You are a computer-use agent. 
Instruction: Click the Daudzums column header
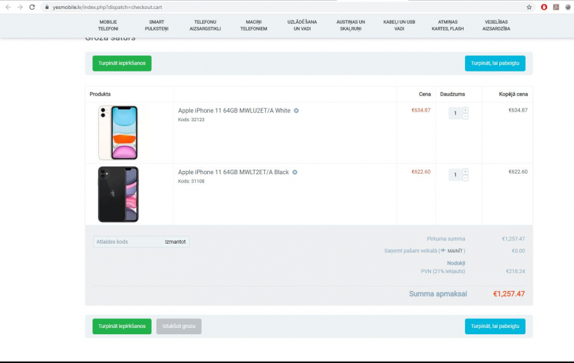tap(452, 94)
